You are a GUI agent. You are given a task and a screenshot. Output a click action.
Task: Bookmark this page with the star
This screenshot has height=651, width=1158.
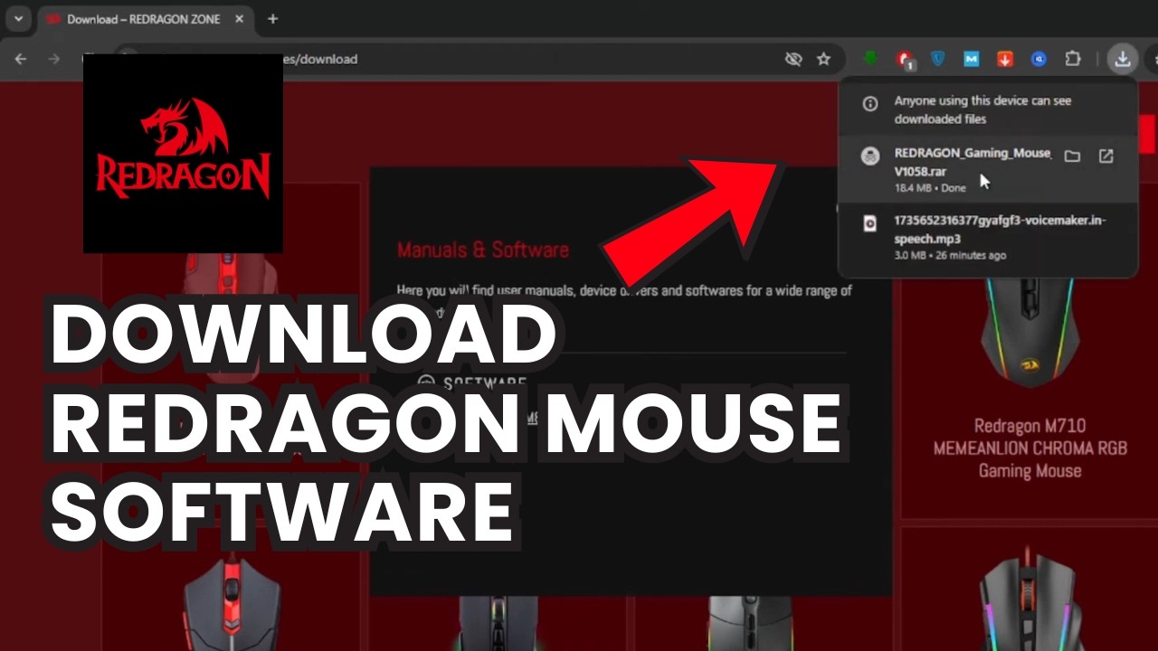coord(823,59)
